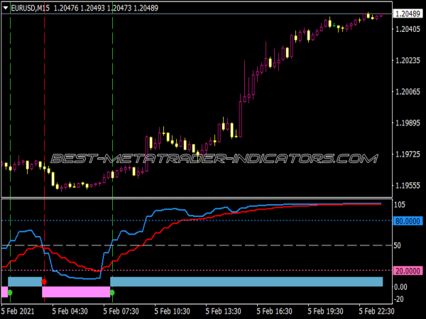426x319 pixels.
Task: Select the pink histogram bar in indicator
Action: click(x=76, y=291)
